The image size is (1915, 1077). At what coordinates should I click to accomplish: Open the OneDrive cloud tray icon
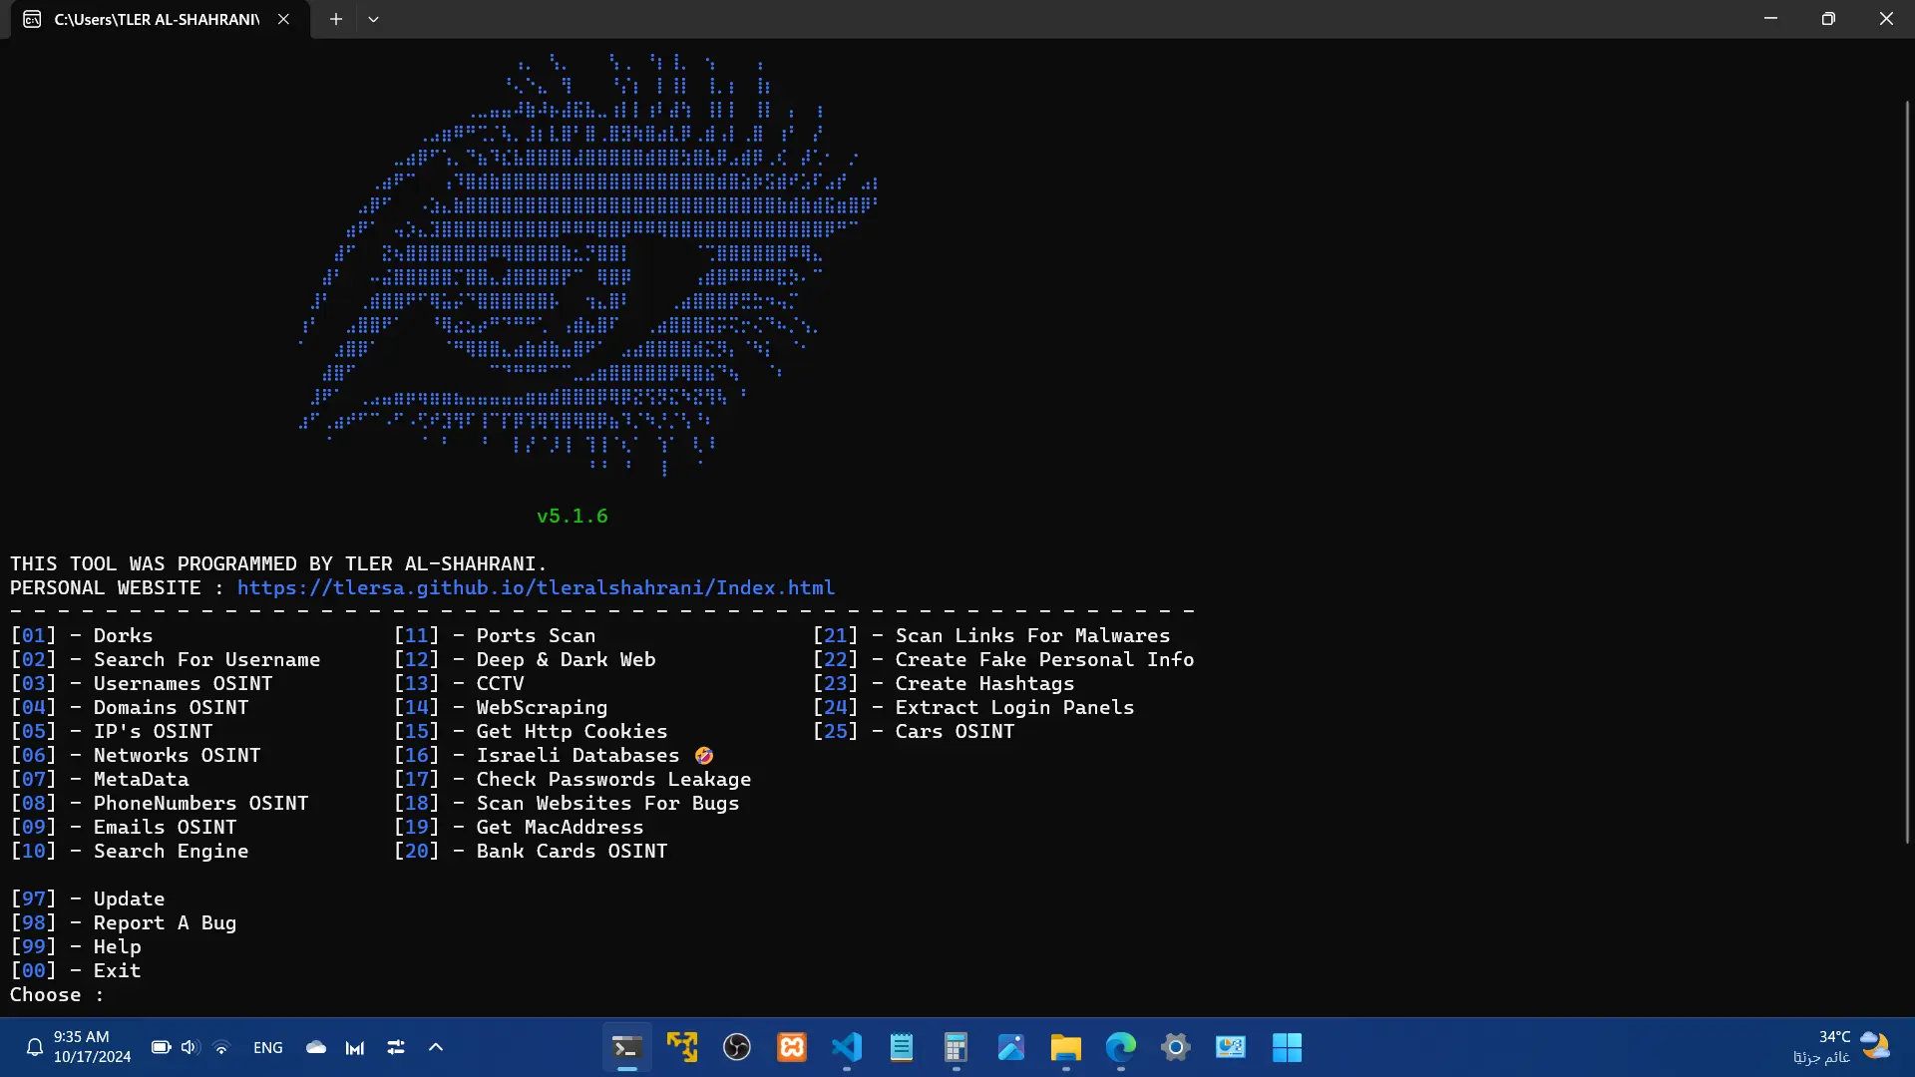(316, 1047)
